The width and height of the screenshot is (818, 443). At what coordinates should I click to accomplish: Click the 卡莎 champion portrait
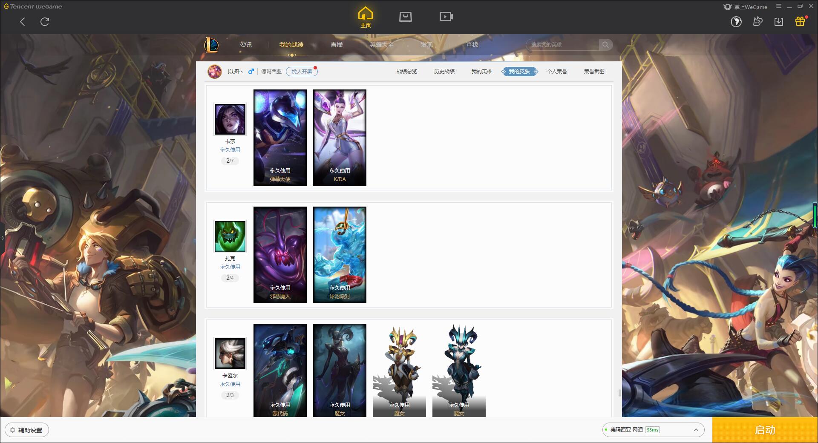click(x=230, y=119)
